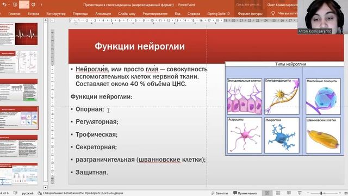This screenshot has height=196, width=348.
Task: Open Customize Quick Access Toolbar dropdown
Action: [41, 5]
